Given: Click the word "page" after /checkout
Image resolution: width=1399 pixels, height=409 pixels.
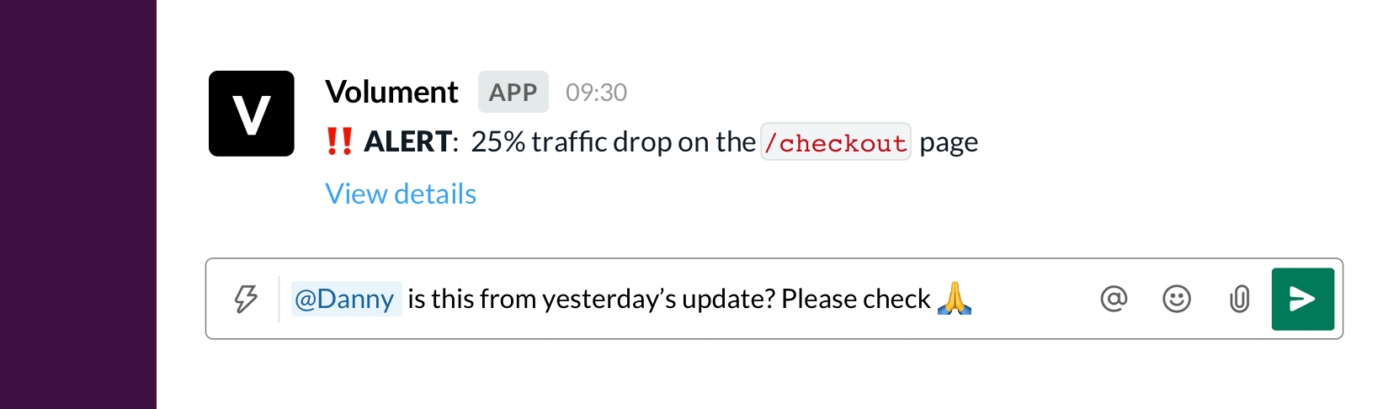Looking at the screenshot, I should 949,142.
